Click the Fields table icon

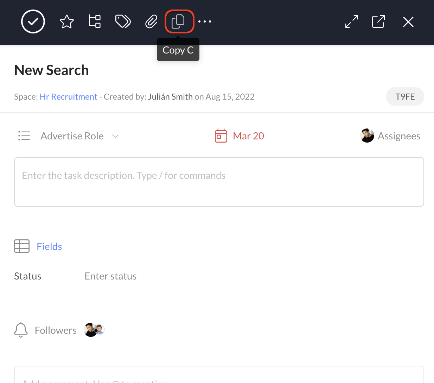[x=22, y=246]
